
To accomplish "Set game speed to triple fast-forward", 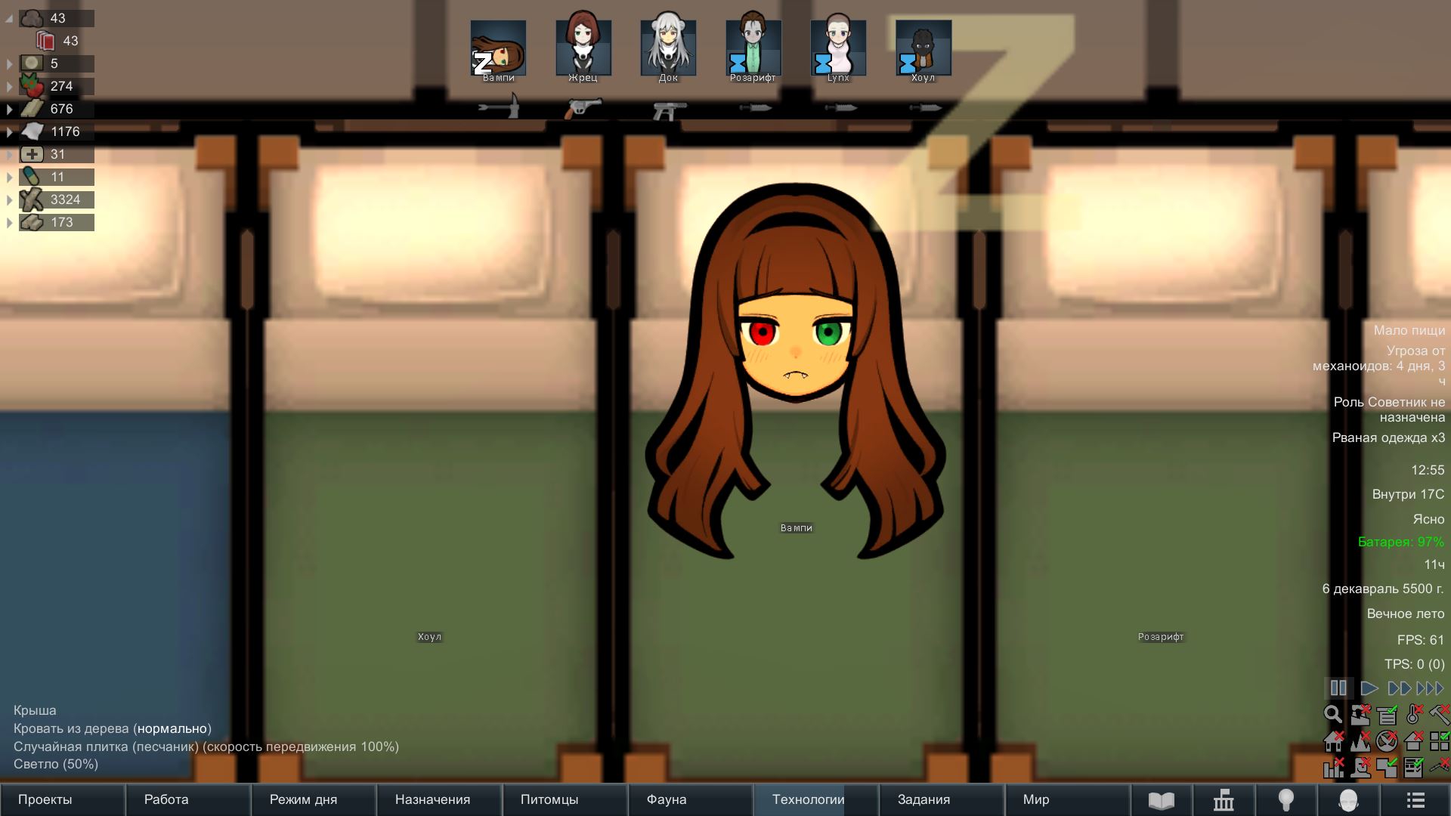I will coord(1430,688).
